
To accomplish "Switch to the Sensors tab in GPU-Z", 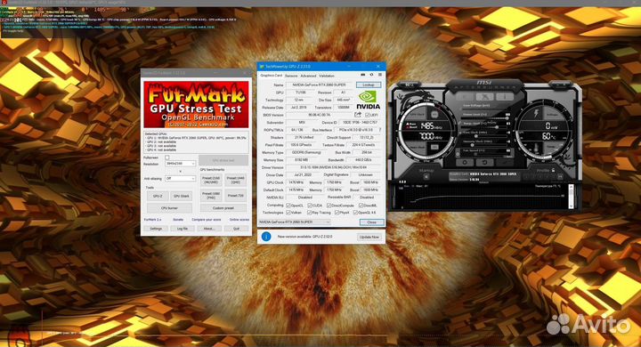I will [291, 76].
